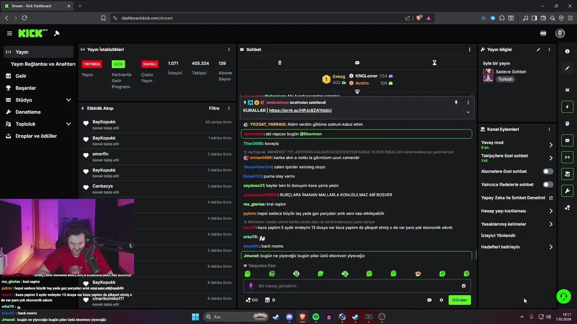This screenshot has height=324, width=577.
Task: Click the Windows Start button
Action: point(195,317)
